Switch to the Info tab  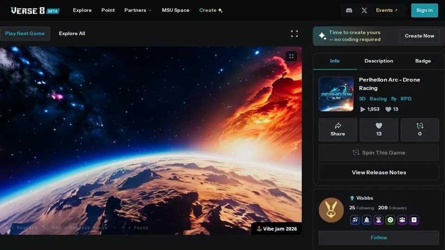coord(335,61)
